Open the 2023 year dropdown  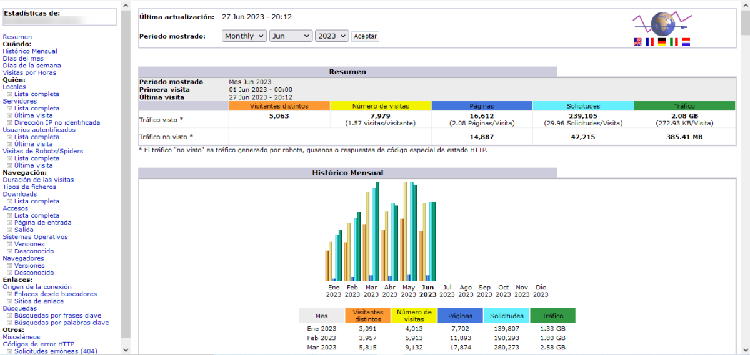331,36
